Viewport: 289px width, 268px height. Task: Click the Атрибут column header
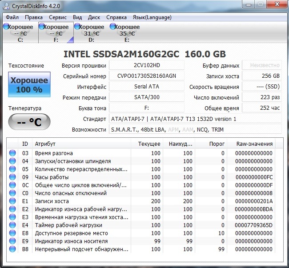tap(81, 144)
